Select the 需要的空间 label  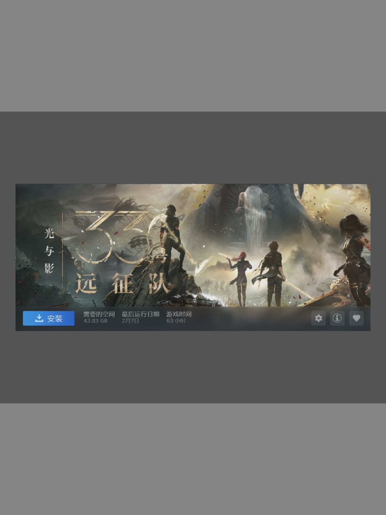coord(99,314)
